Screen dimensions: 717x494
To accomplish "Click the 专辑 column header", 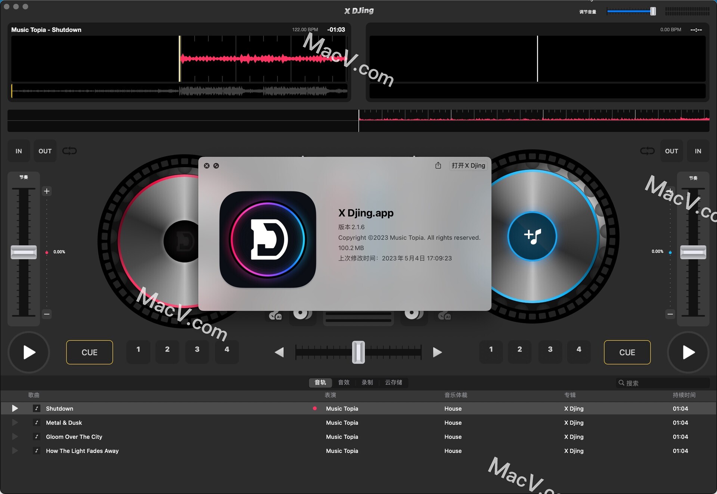I will click(x=570, y=395).
